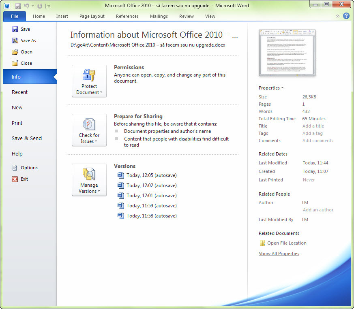Open the Page Layout tab
The height and width of the screenshot is (309, 354).
coord(92,16)
